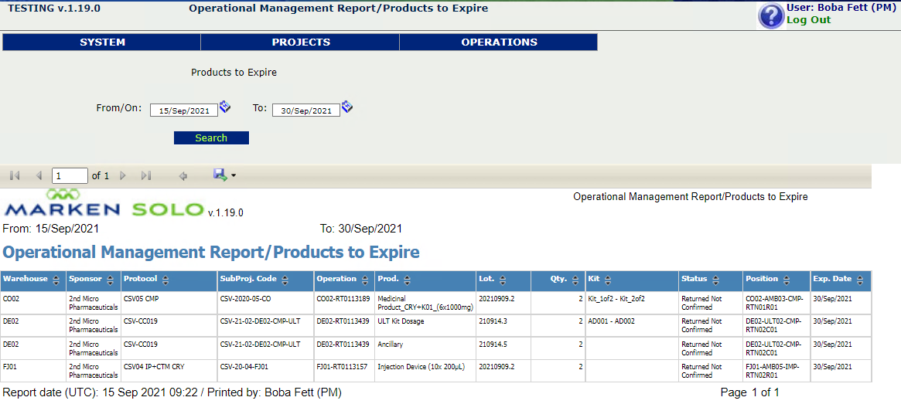This screenshot has height=404, width=901.
Task: Go to previous report page
Action: click(39, 175)
